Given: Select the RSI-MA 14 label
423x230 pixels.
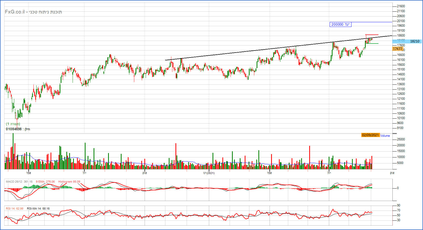Looking at the screenshot, I should pos(38,209).
